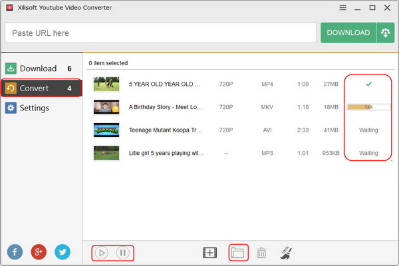399x266 pixels.
Task: Select thumbnail of Teenage Mutant Koopa video
Action: 106,130
